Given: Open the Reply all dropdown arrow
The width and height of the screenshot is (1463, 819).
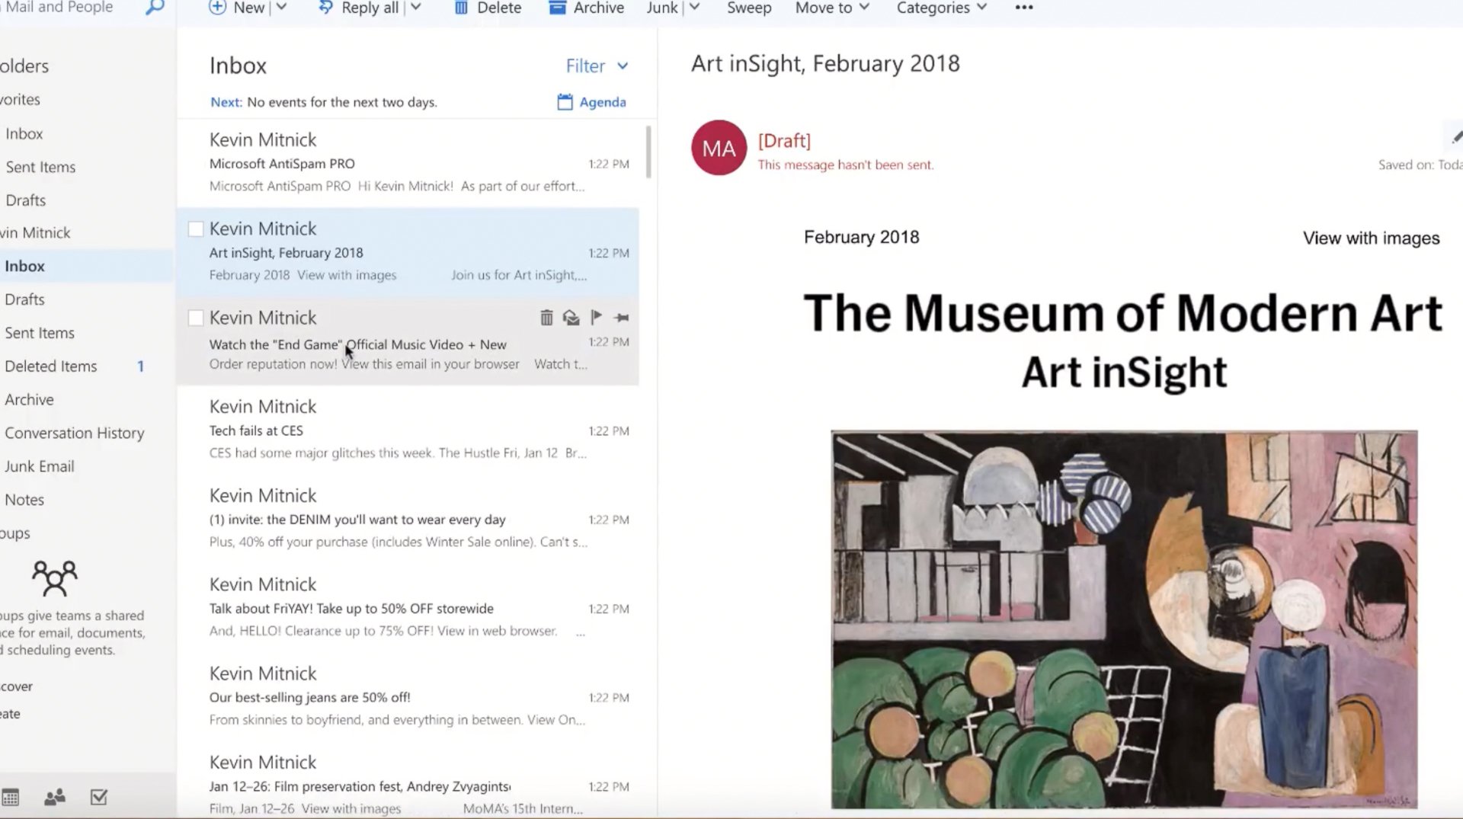Looking at the screenshot, I should 416,8.
